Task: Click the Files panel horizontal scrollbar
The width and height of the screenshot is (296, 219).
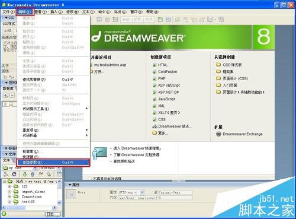Action: [29, 208]
